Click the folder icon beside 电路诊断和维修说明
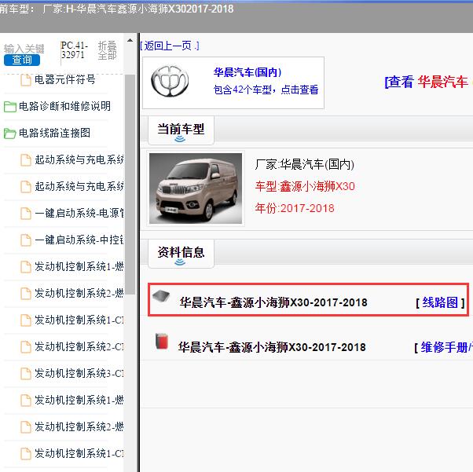Screen dimensions: 473x472 [x=10, y=107]
